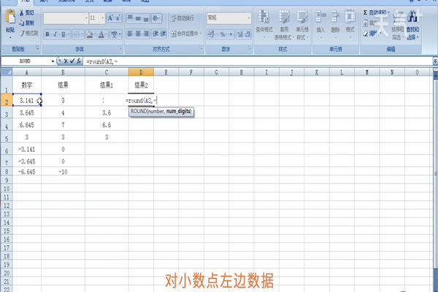
Task: Apply percent style
Action: click(223, 34)
